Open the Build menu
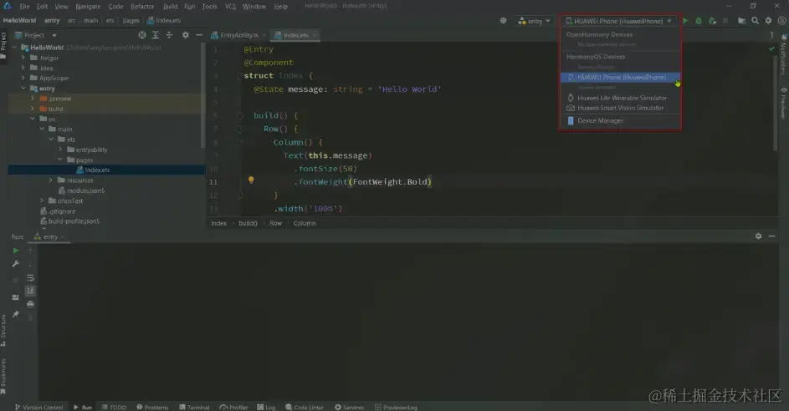 [x=170, y=7]
